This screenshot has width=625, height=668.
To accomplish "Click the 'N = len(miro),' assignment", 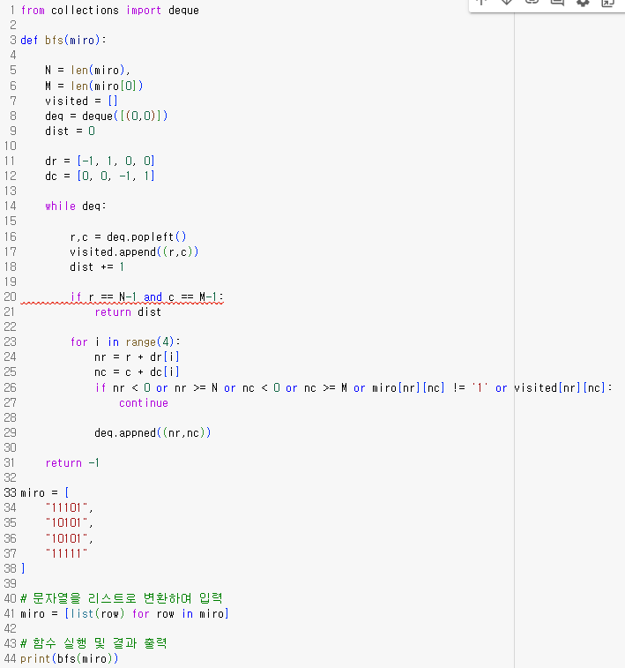I will click(x=87, y=71).
